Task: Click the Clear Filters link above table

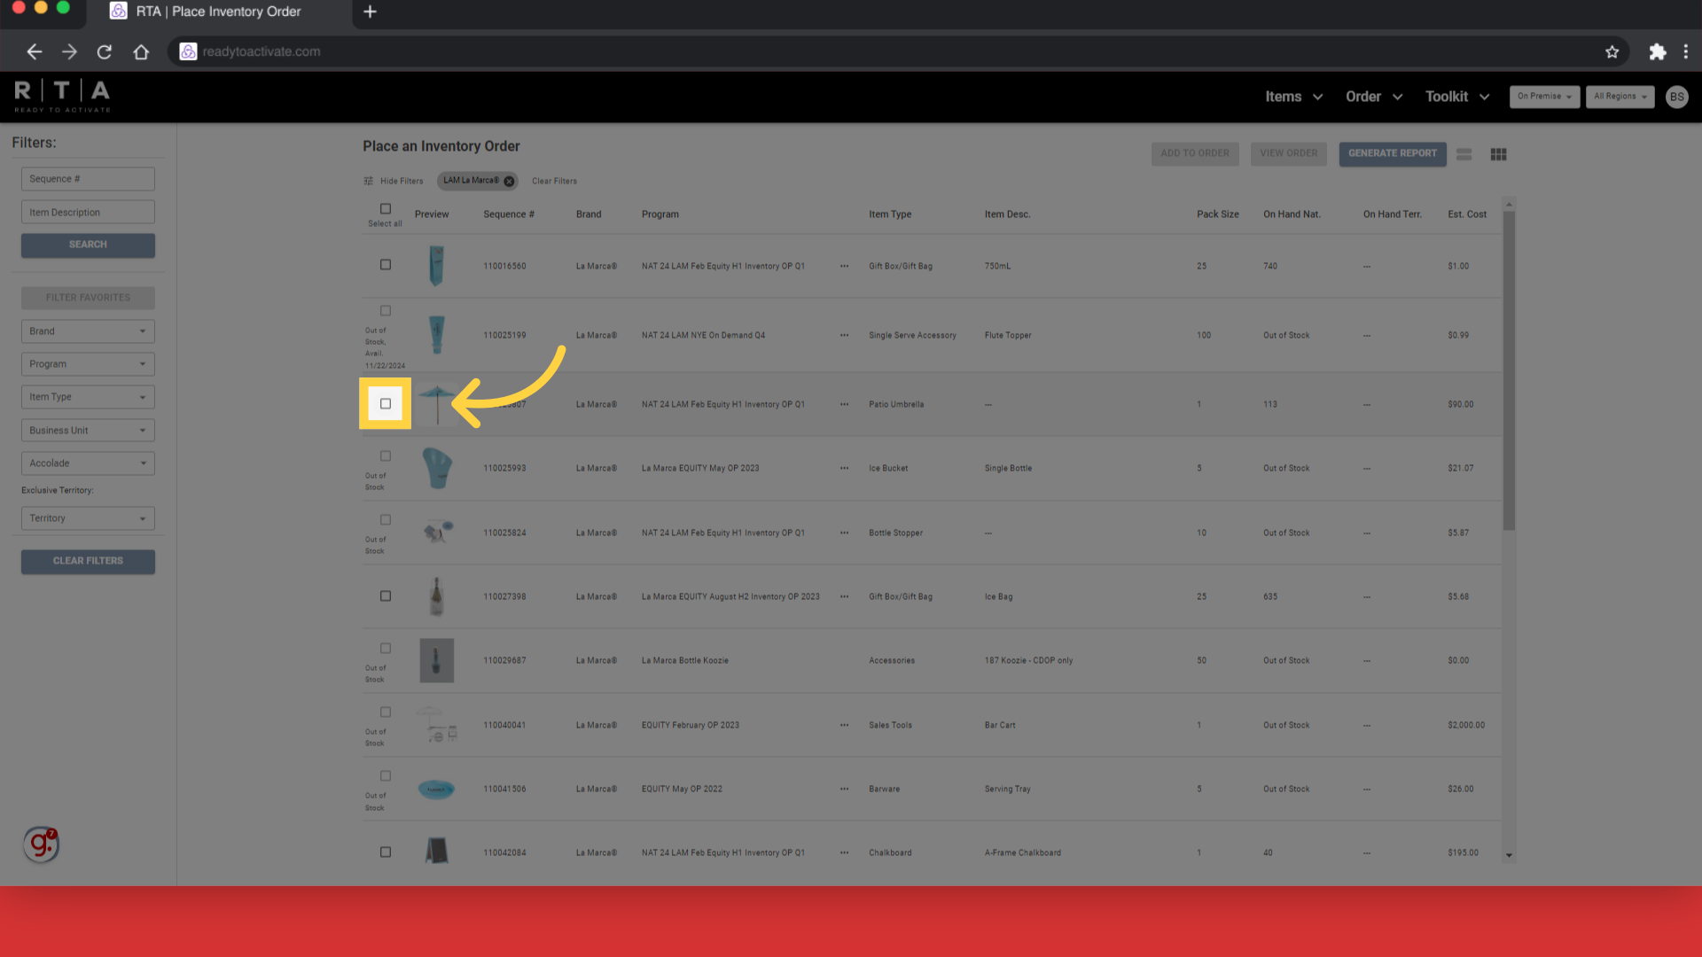Action: pos(554,181)
